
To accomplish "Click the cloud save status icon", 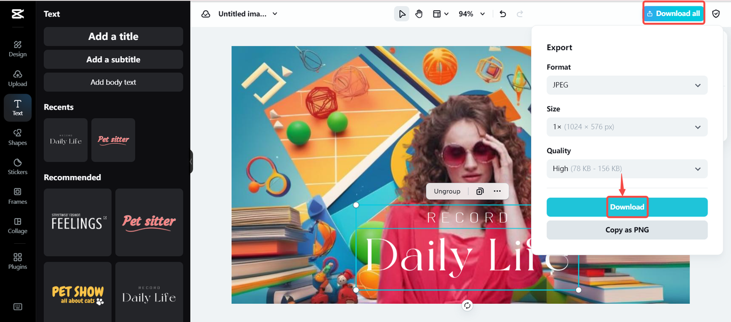I will point(206,14).
